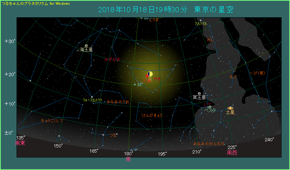Click the みずがめ constellation label
Screen dimensions: 290x170
click(112, 59)
